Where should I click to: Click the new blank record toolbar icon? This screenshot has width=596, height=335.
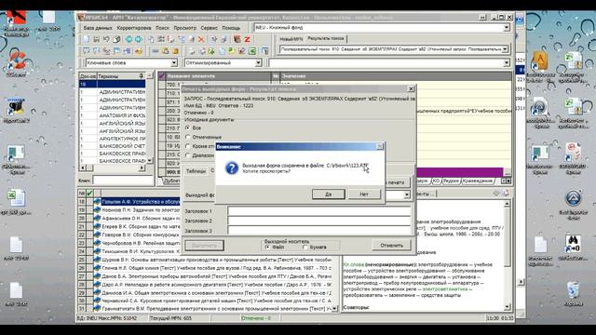tap(87, 39)
